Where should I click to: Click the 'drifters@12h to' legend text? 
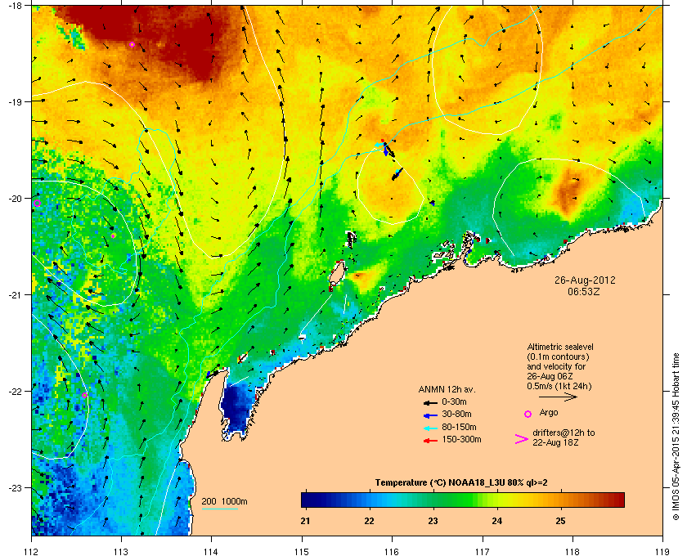[564, 433]
